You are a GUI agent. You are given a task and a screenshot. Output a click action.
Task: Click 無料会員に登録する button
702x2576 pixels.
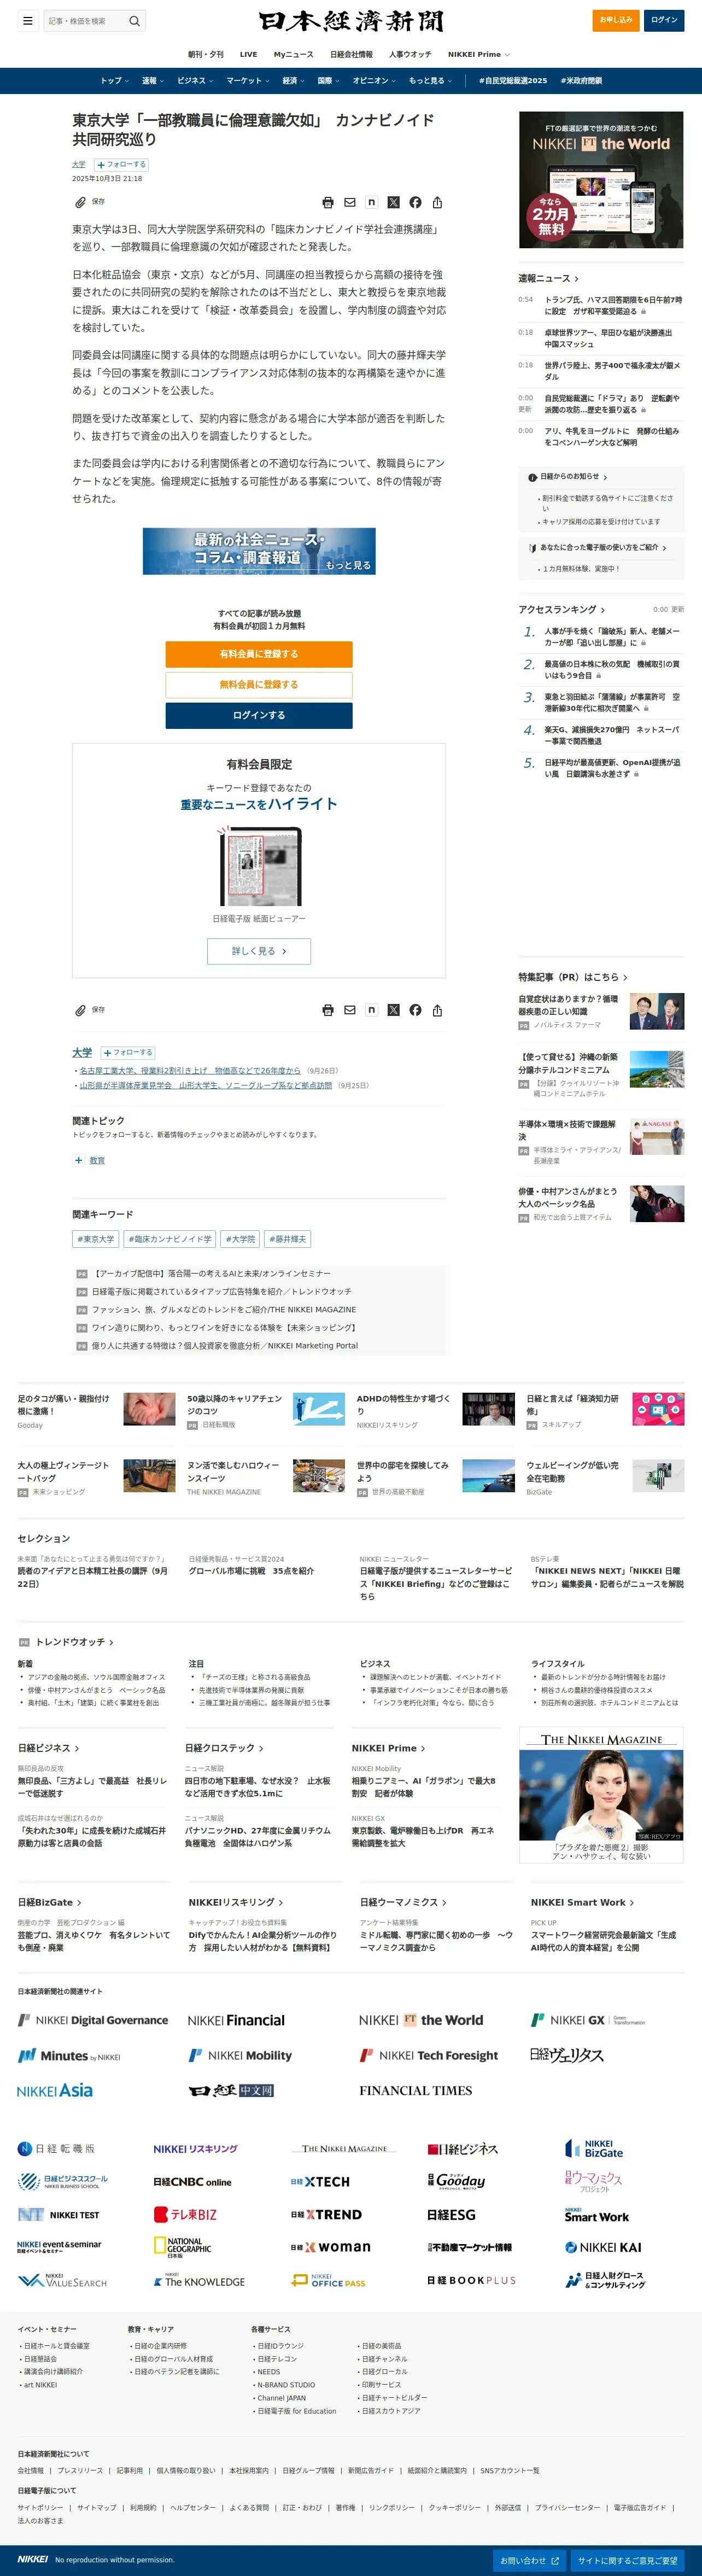(259, 685)
